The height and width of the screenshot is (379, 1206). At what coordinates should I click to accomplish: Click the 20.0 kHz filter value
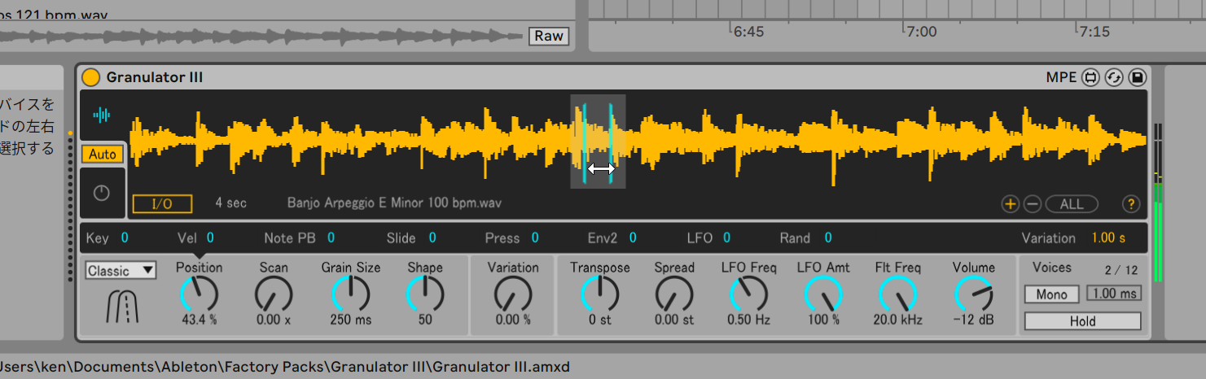pyautogui.click(x=898, y=320)
